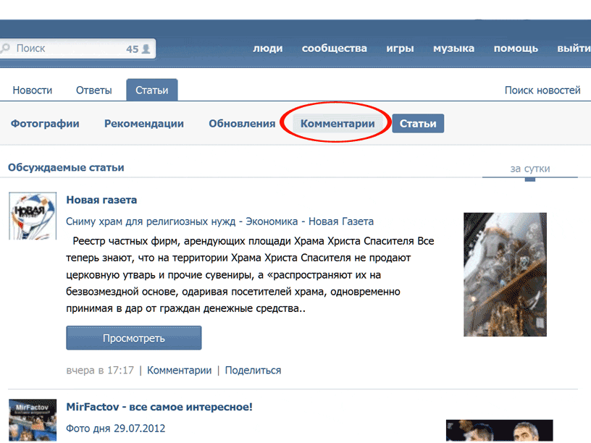Open the люди menu item
This screenshot has height=443, width=591.
tap(267, 48)
